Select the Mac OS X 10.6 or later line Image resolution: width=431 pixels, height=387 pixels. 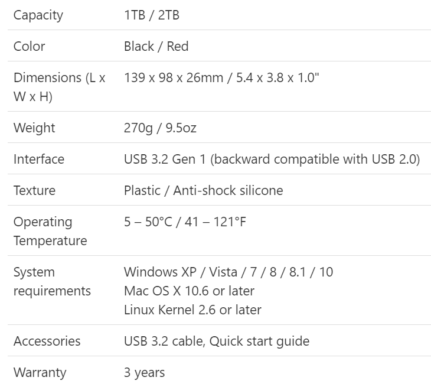coord(189,291)
